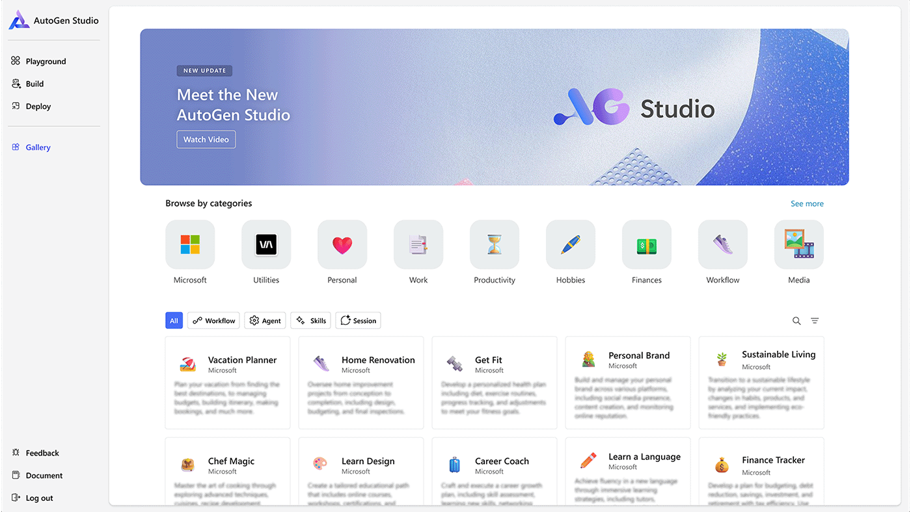This screenshot has width=911, height=512.
Task: Open the Utilities category
Action: 265,244
